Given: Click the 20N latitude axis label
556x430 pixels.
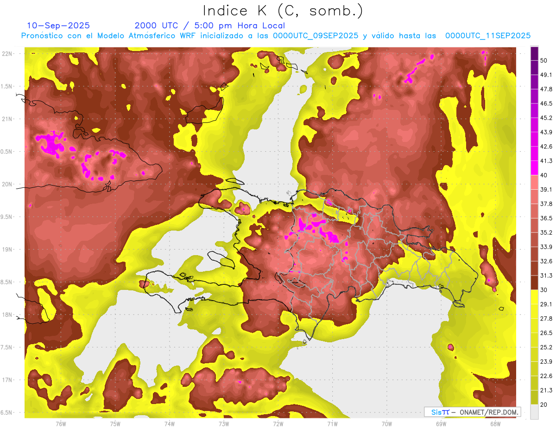Looking at the screenshot, I should click(x=8, y=184).
